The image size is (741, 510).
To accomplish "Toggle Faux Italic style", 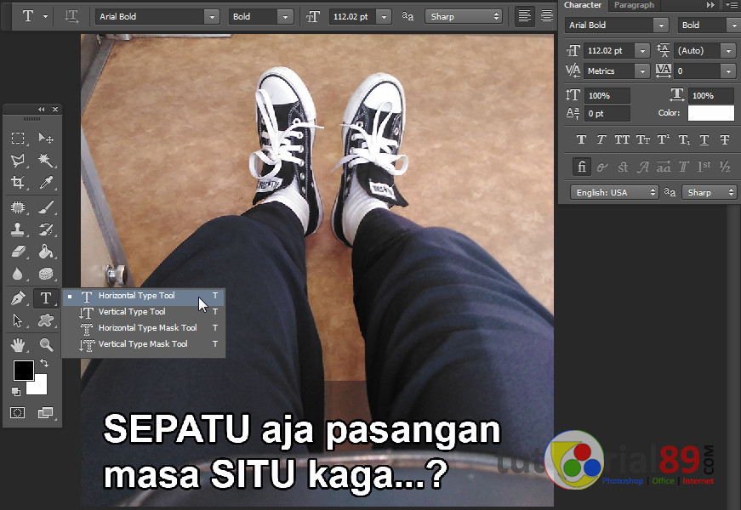I will click(601, 139).
